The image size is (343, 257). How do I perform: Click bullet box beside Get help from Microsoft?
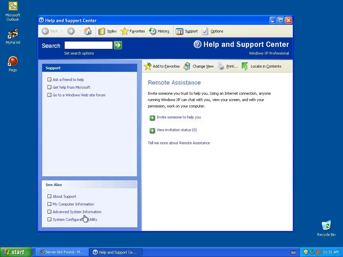[50, 87]
